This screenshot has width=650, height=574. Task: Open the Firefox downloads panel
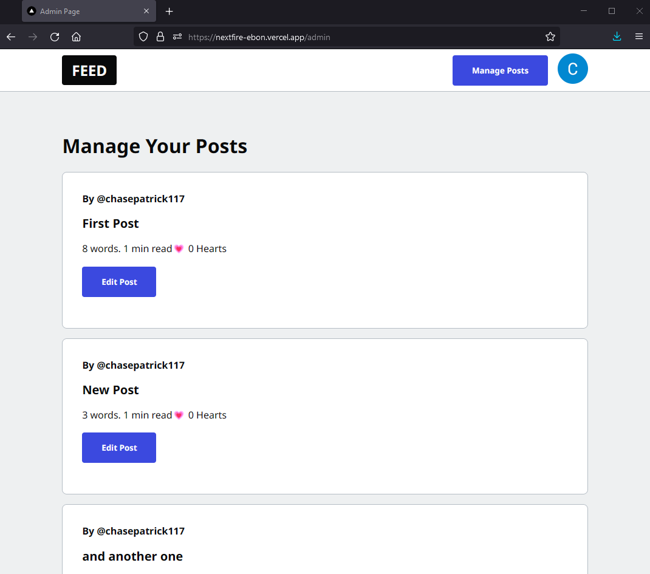(x=617, y=36)
